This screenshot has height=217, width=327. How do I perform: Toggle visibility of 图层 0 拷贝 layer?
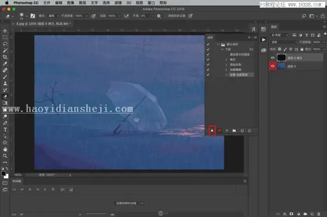click(x=273, y=58)
